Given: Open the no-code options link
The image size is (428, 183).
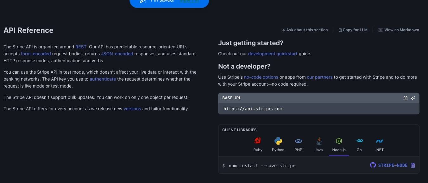Looking at the screenshot, I should click(x=261, y=77).
